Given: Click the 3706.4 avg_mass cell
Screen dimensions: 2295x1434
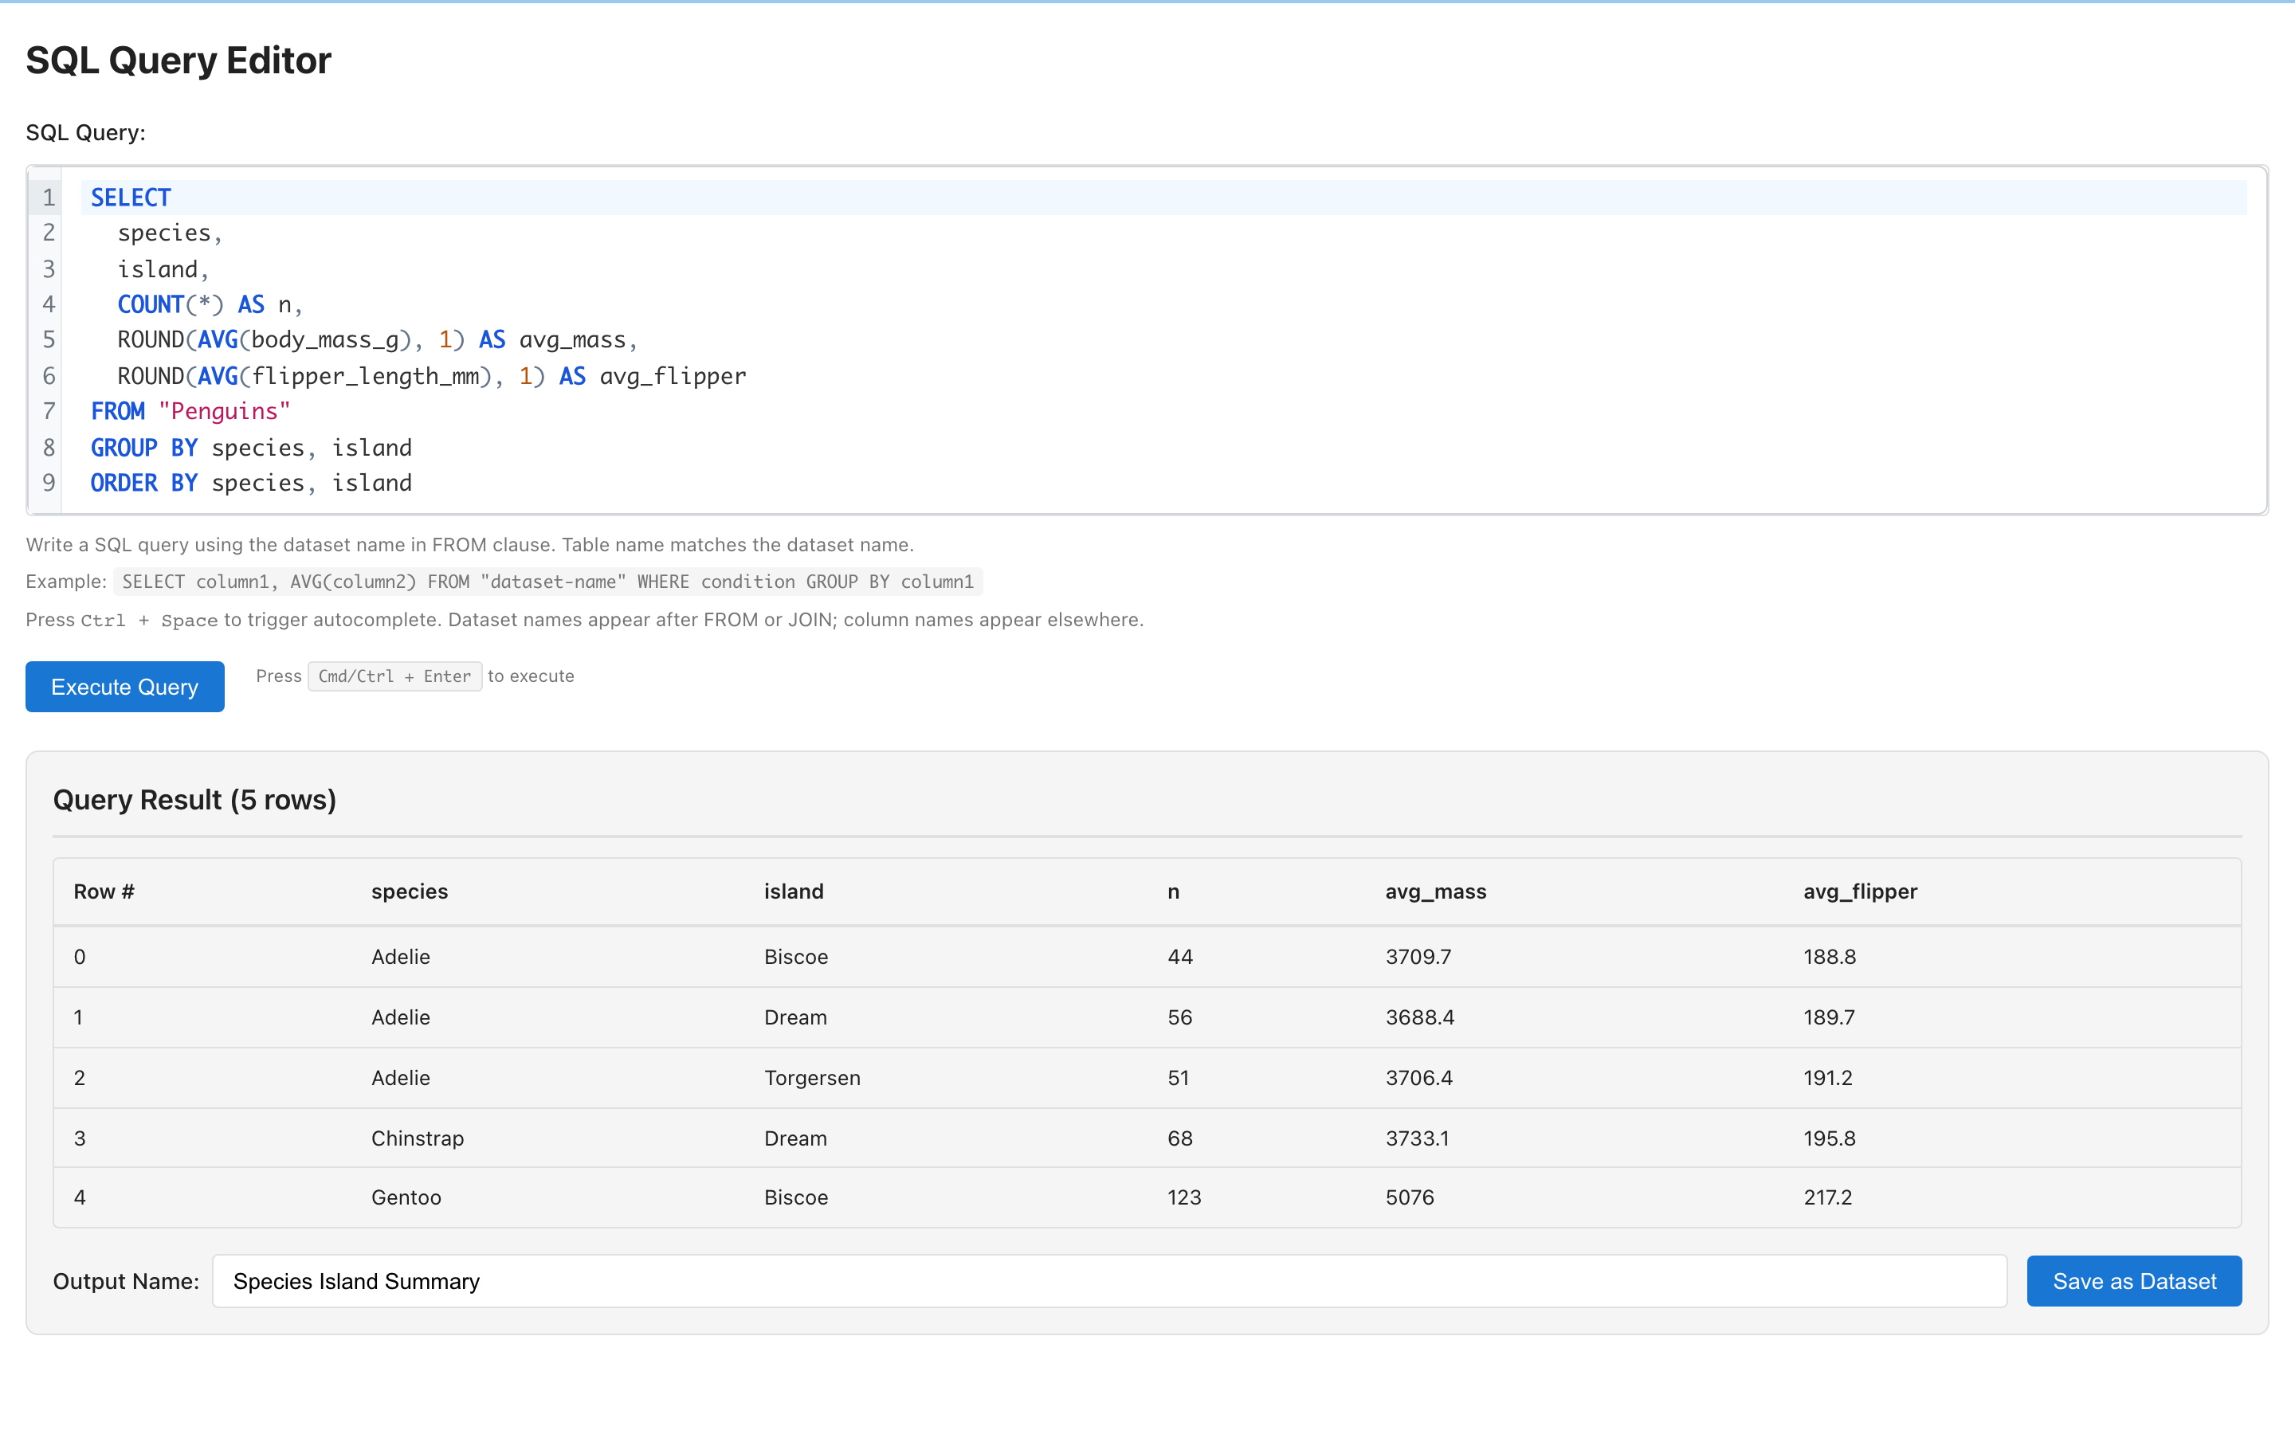Looking at the screenshot, I should click(x=1418, y=1077).
